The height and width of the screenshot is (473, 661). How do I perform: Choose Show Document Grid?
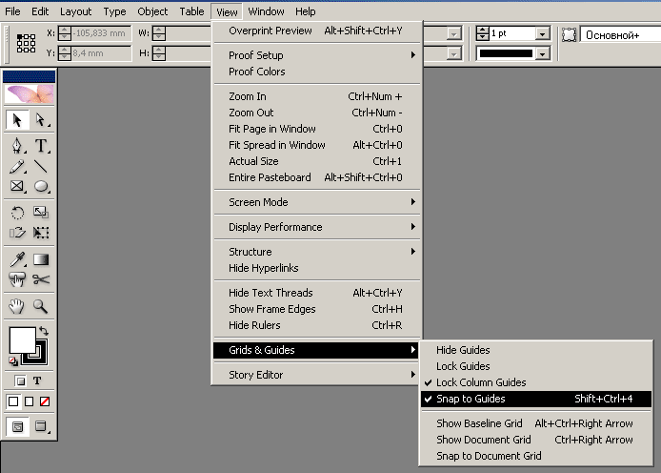pos(536,440)
